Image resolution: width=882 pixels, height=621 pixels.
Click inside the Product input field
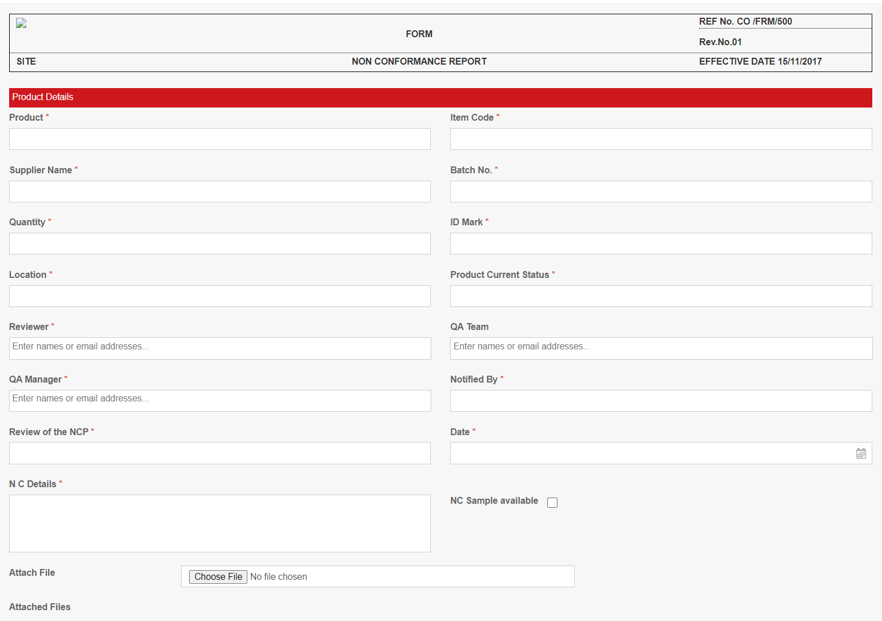pyautogui.click(x=219, y=139)
